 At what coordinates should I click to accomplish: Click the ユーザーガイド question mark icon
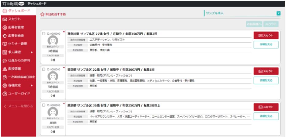pos(5,94)
